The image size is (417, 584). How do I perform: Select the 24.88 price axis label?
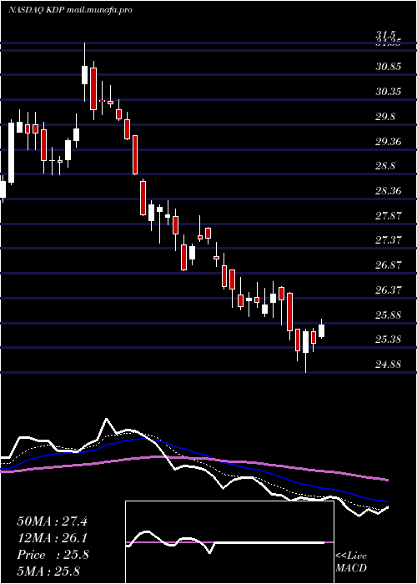coord(389,365)
